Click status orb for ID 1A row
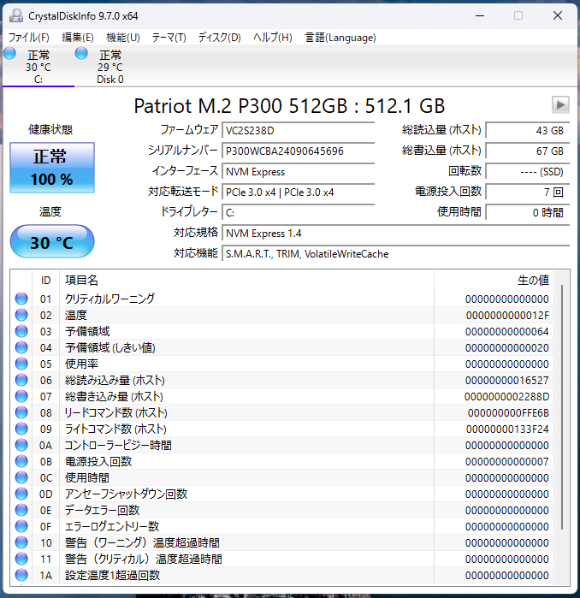Viewport: 580px width, 598px height. pos(21,575)
